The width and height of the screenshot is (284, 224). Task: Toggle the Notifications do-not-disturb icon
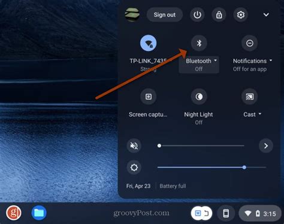(250, 43)
